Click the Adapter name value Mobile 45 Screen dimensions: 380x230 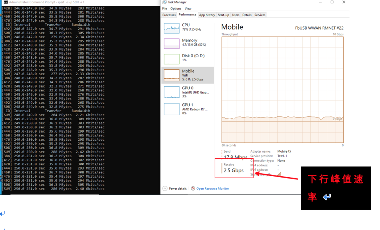(x=284, y=151)
